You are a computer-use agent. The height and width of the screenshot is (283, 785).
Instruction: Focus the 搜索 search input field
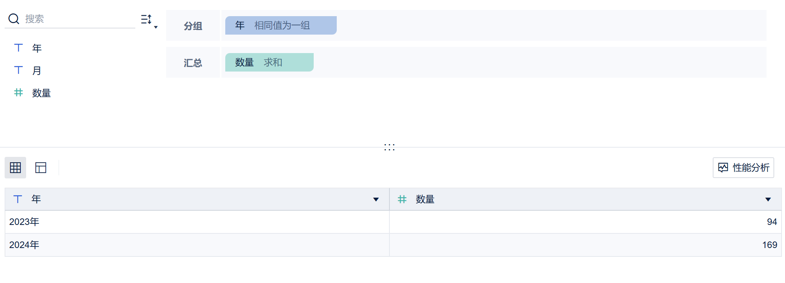point(79,19)
